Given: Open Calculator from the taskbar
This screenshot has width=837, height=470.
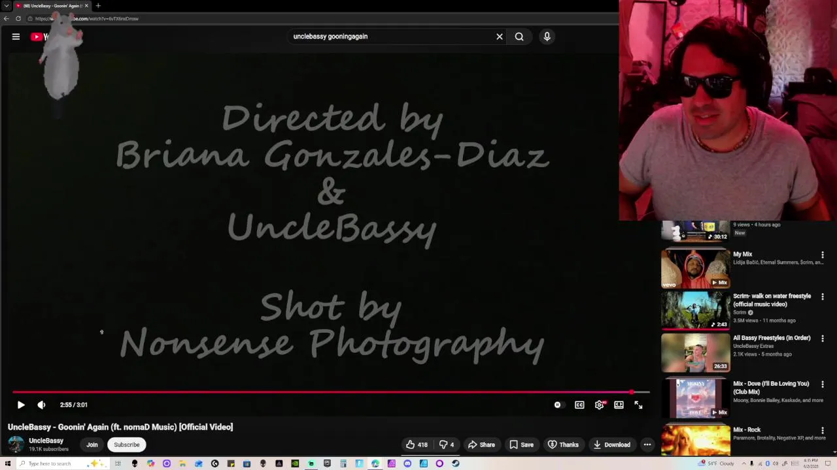Looking at the screenshot, I should coord(343,463).
